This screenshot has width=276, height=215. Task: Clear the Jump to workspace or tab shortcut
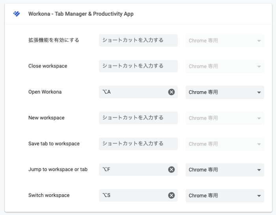click(x=171, y=169)
